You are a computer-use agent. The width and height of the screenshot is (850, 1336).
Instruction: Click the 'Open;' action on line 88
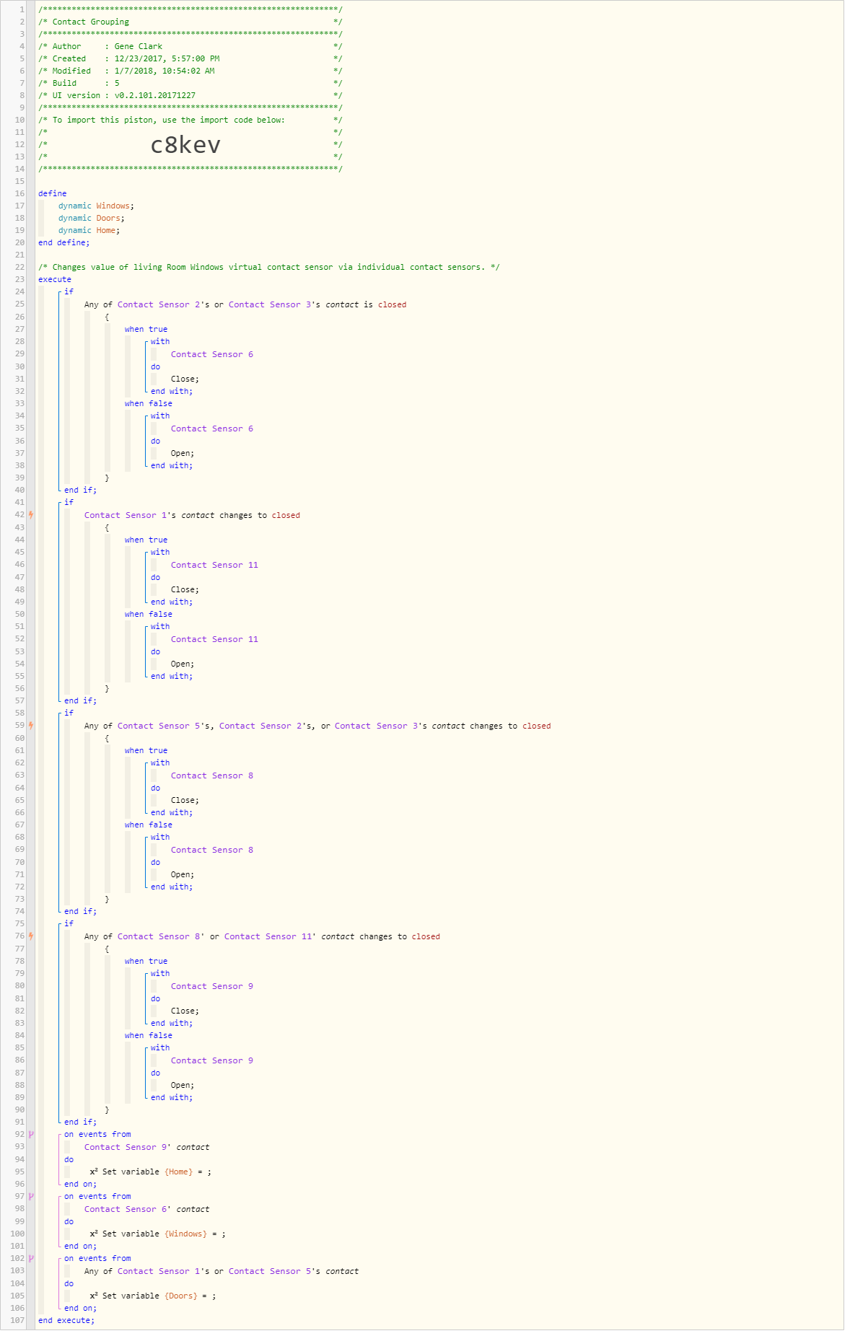(183, 1085)
